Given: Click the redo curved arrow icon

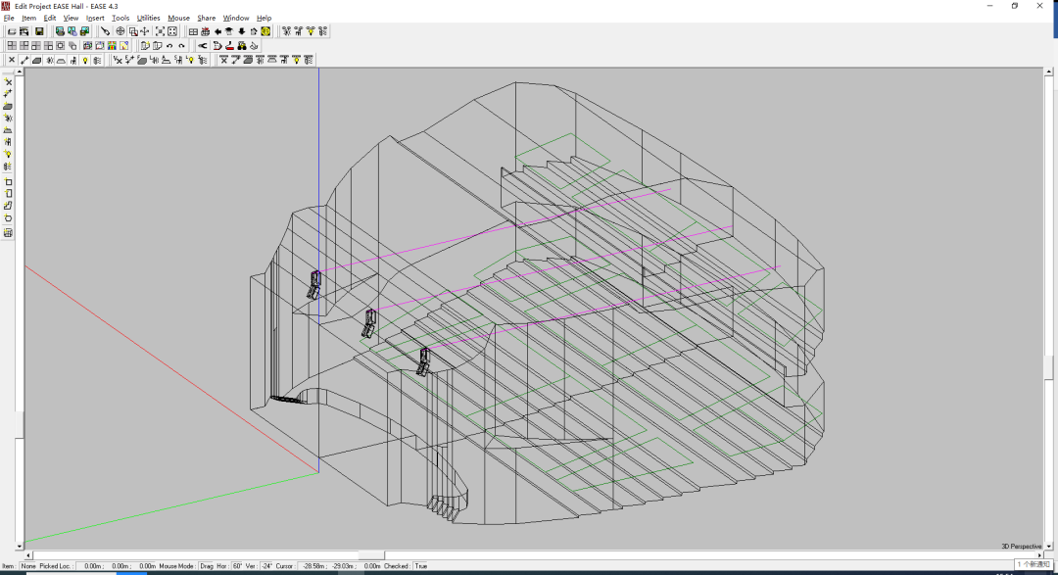Looking at the screenshot, I should [x=181, y=46].
